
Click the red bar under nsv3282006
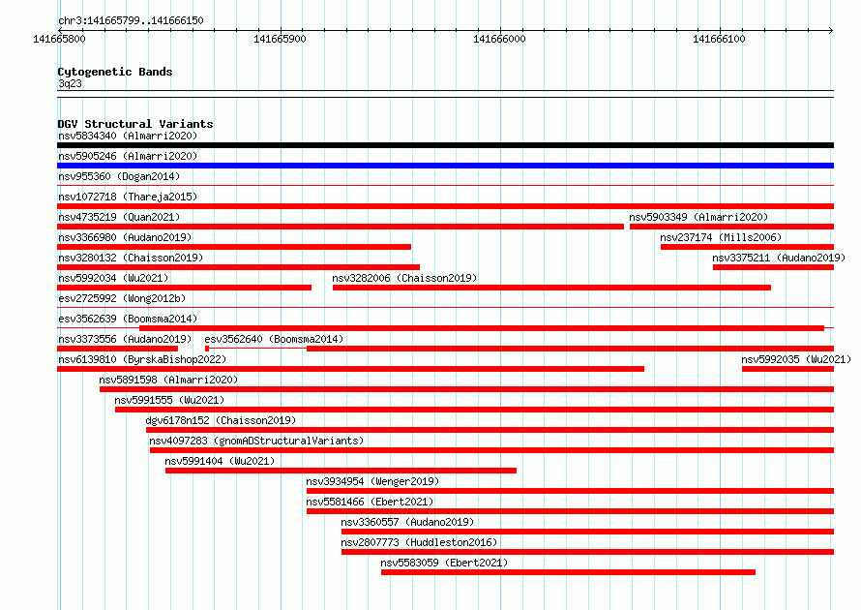[551, 288]
